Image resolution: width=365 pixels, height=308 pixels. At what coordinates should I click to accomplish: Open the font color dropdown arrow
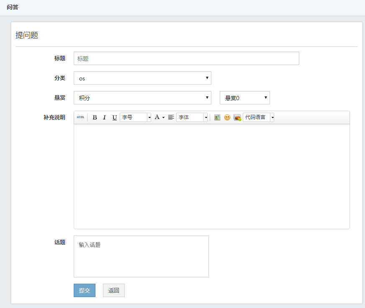(163, 117)
